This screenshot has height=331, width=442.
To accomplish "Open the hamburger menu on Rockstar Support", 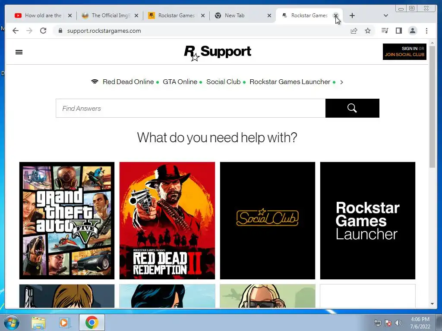I will tap(19, 52).
